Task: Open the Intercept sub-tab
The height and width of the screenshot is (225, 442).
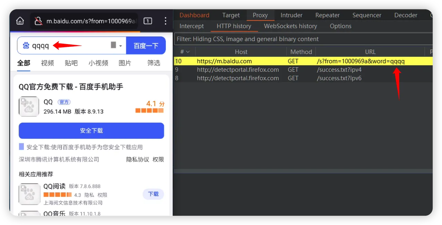Action: [192, 26]
